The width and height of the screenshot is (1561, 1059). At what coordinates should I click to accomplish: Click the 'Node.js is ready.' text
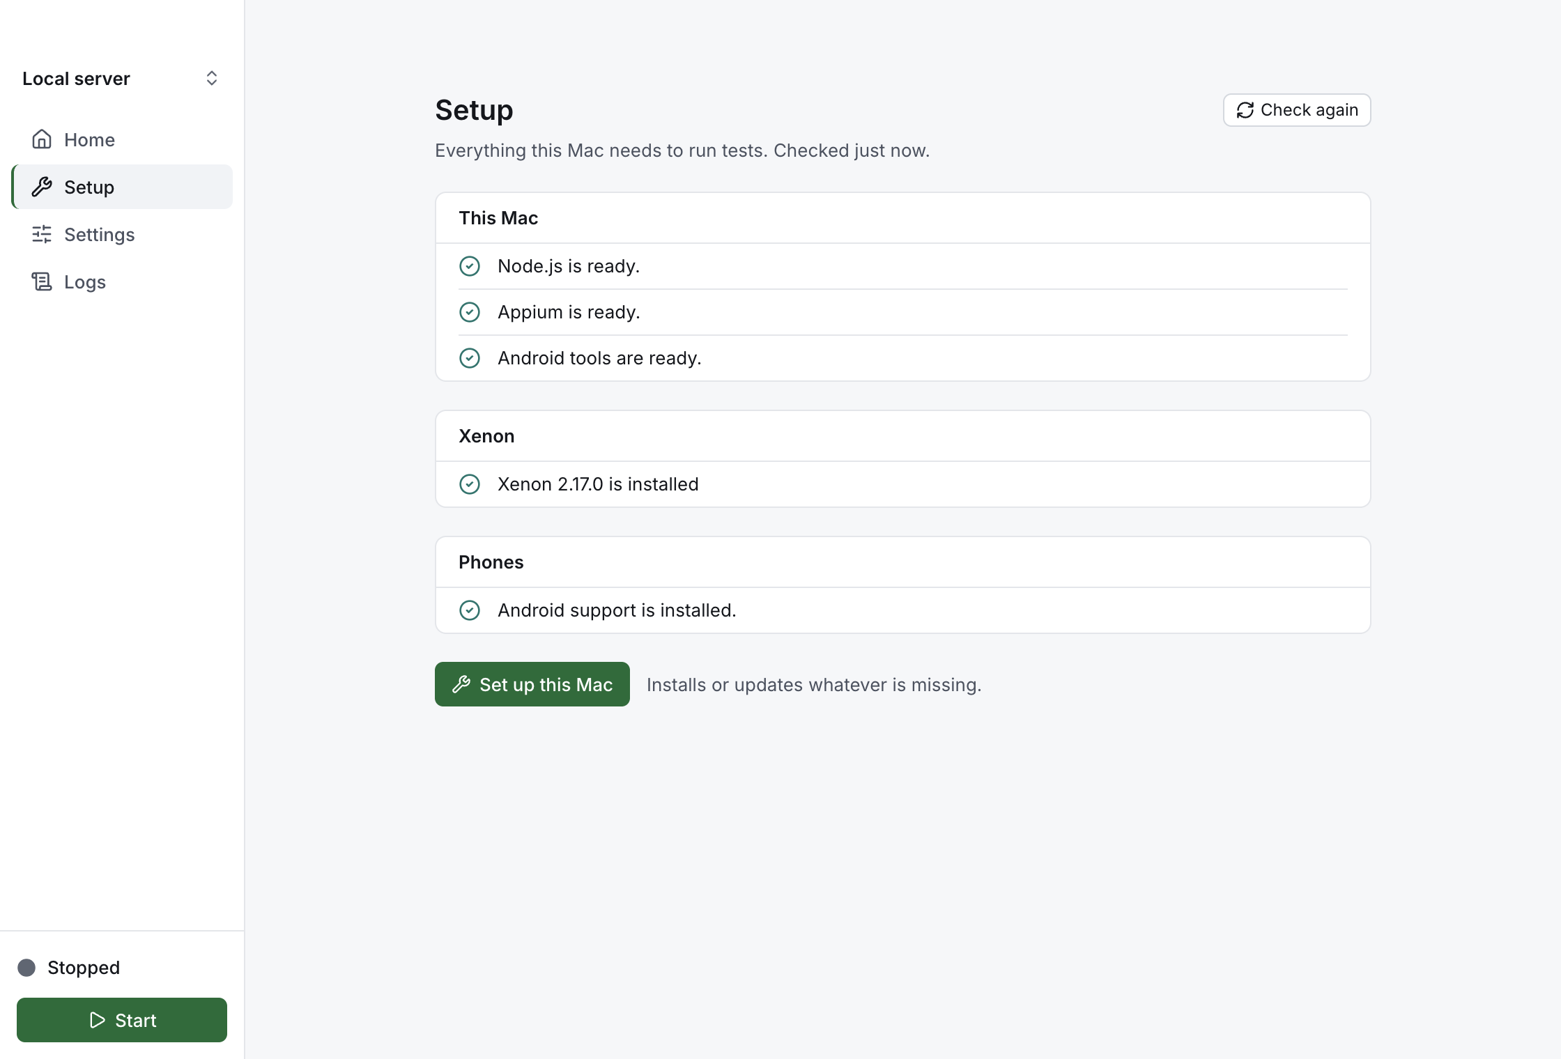click(569, 266)
